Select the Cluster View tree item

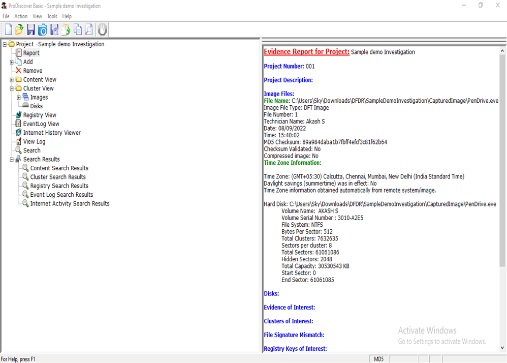pos(39,88)
